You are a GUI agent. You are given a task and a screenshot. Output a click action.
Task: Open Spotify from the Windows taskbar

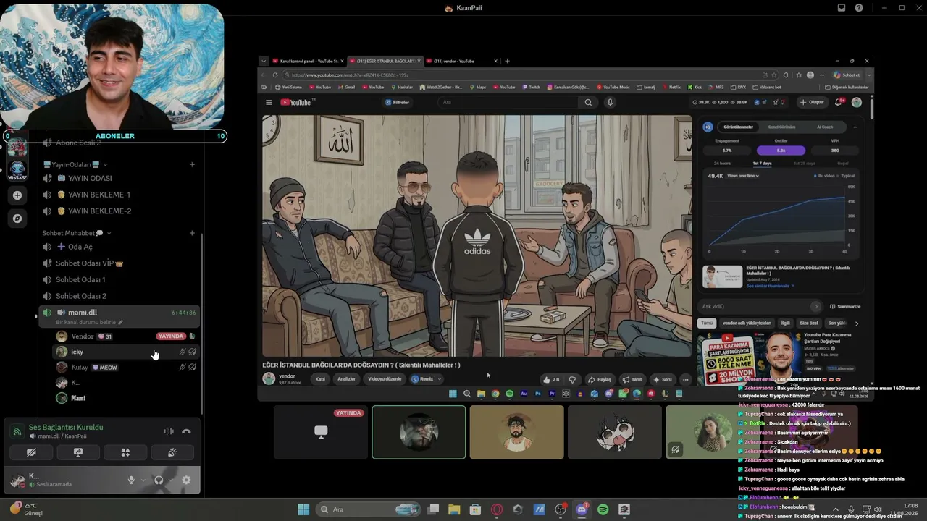pyautogui.click(x=603, y=509)
